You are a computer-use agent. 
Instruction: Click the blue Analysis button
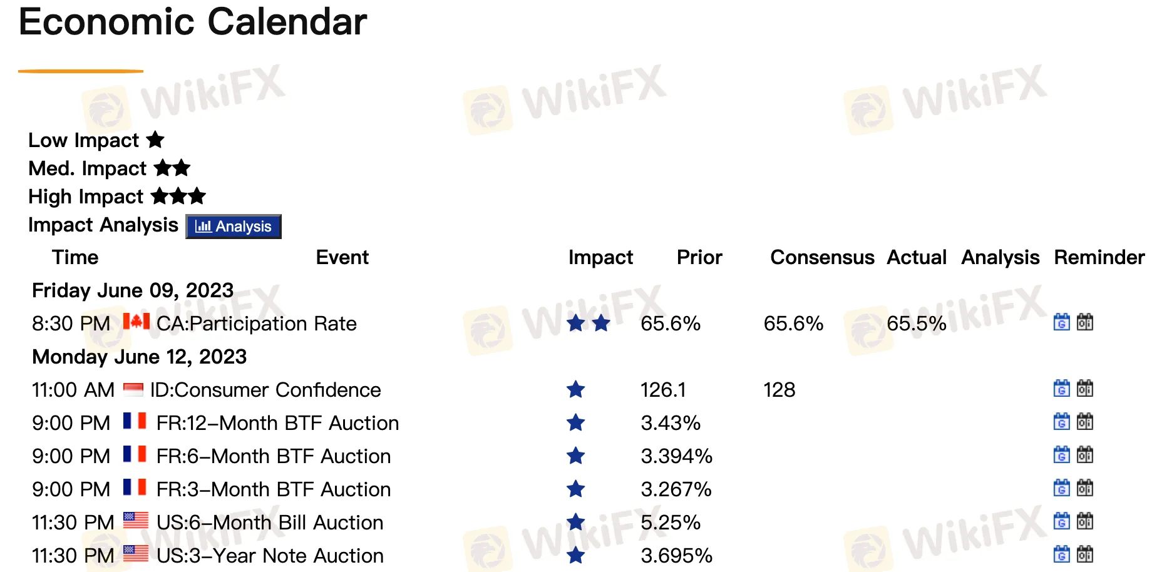click(x=234, y=227)
